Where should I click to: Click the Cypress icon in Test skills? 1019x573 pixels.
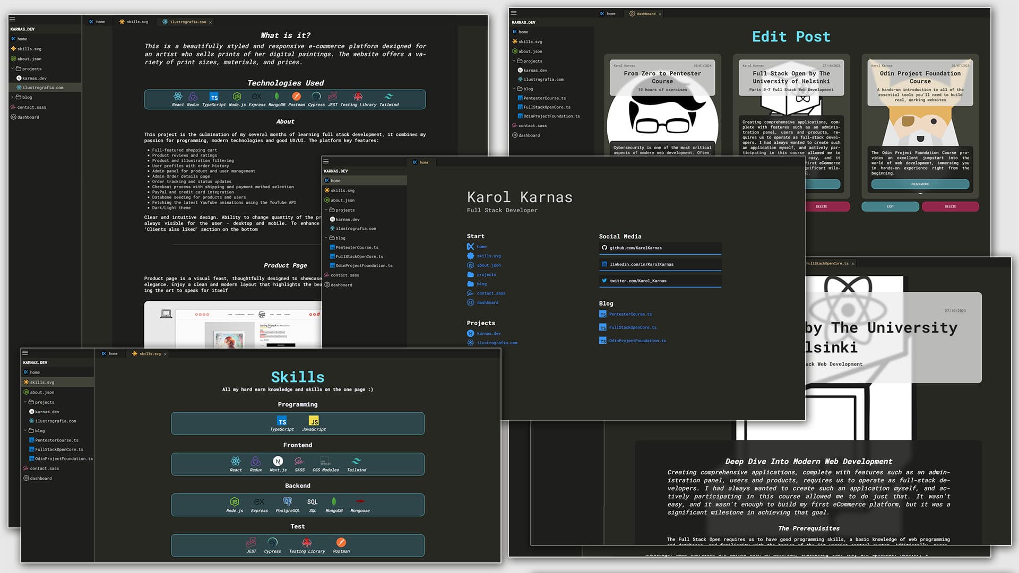click(272, 542)
